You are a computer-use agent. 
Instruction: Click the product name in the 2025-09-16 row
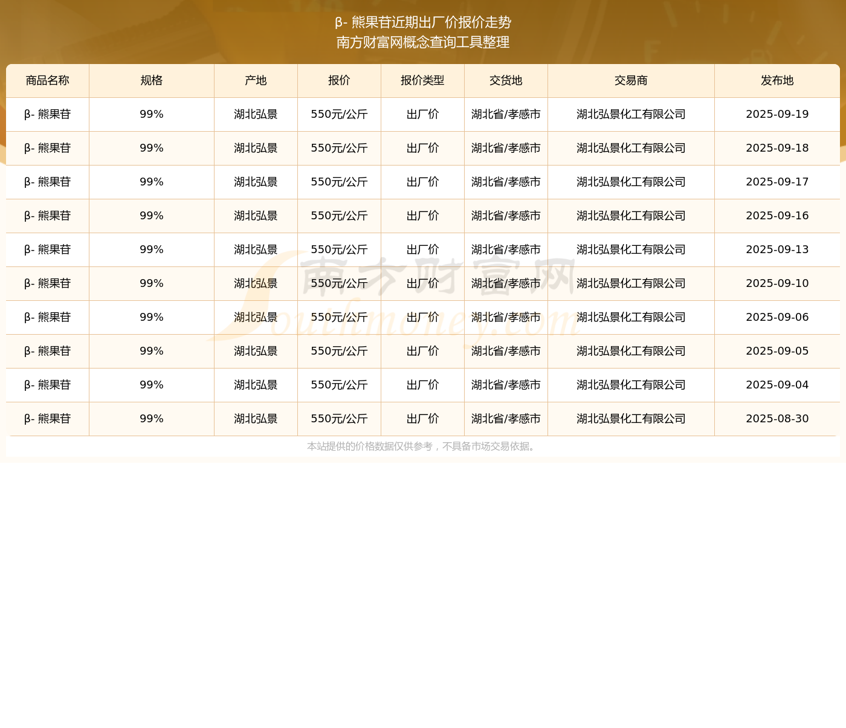(x=47, y=216)
